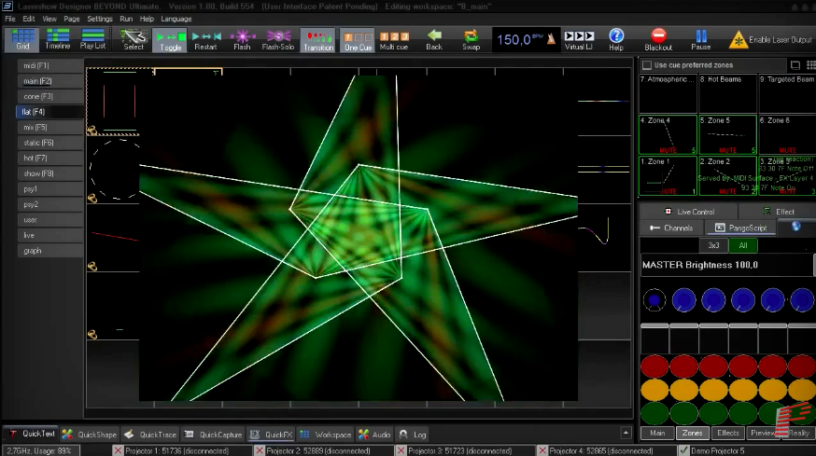Open the Language menu
This screenshot has width=816, height=456.
[176, 19]
